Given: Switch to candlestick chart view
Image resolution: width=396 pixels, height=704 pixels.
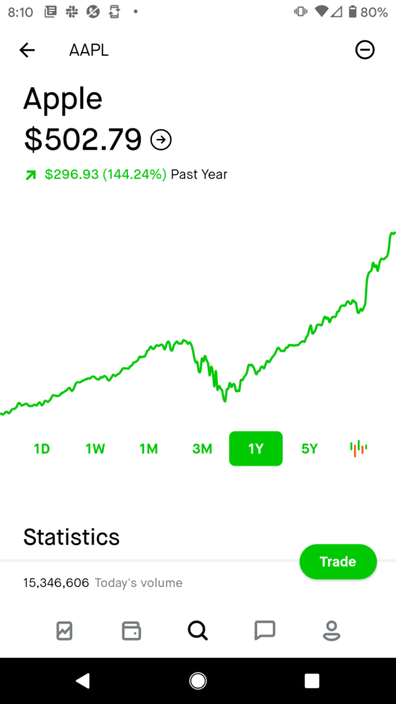Looking at the screenshot, I should (358, 448).
